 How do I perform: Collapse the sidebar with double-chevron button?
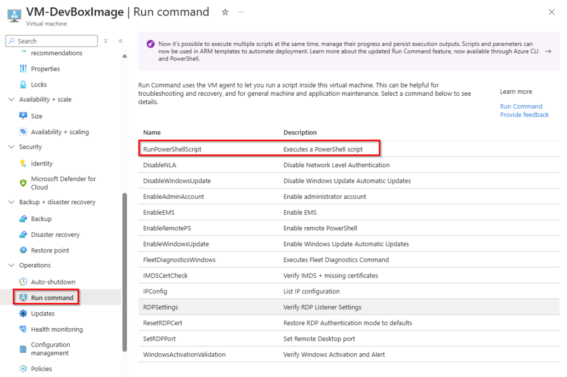point(120,41)
